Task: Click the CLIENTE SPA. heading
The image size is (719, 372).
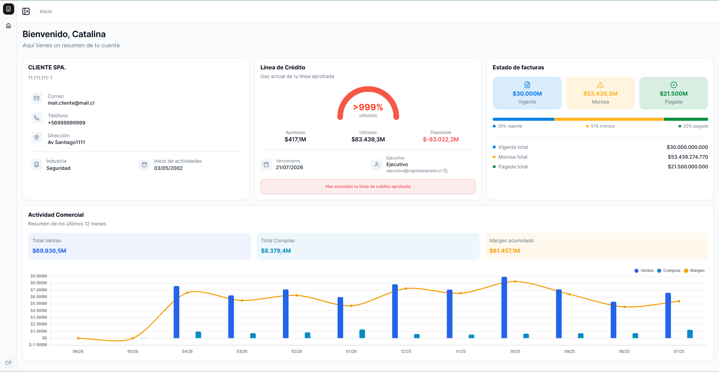Action: pos(47,67)
